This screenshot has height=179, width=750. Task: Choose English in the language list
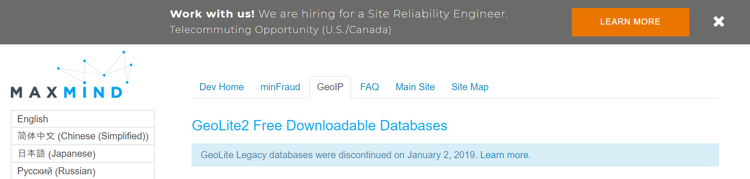click(83, 119)
